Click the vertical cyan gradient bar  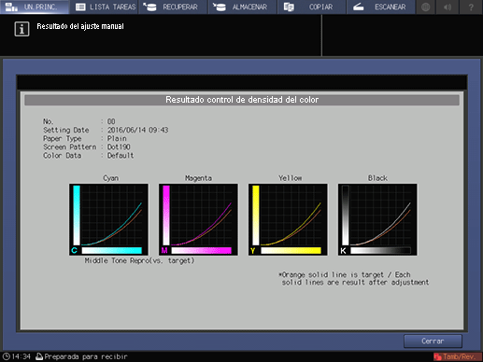click(x=77, y=216)
